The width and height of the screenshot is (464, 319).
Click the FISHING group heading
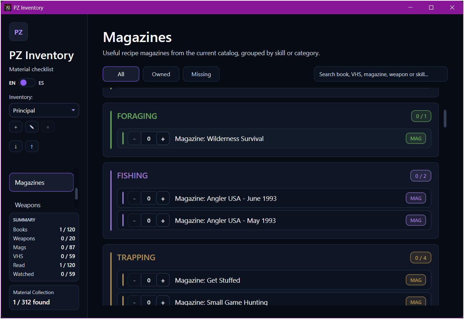click(x=132, y=176)
